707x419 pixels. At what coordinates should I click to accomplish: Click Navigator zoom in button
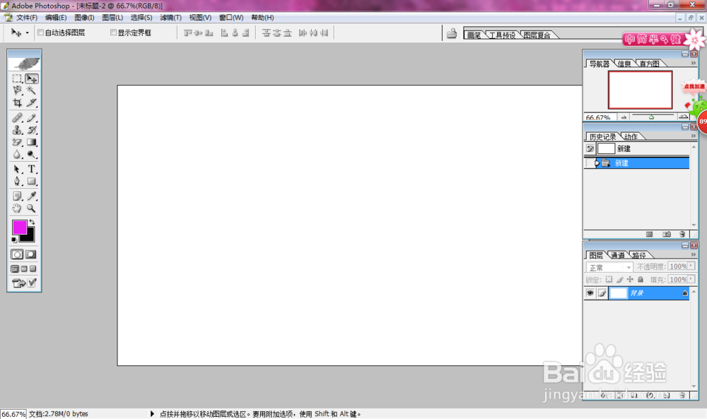tap(684, 117)
